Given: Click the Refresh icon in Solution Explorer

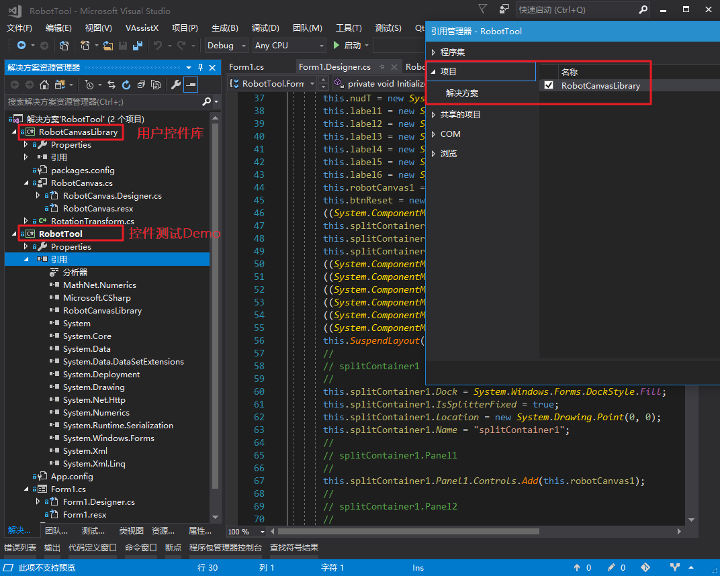Looking at the screenshot, I should [x=126, y=85].
